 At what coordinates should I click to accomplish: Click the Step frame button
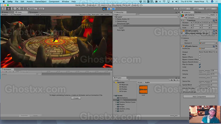(114, 9)
